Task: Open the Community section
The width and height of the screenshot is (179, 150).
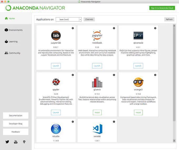Action: click(12, 53)
